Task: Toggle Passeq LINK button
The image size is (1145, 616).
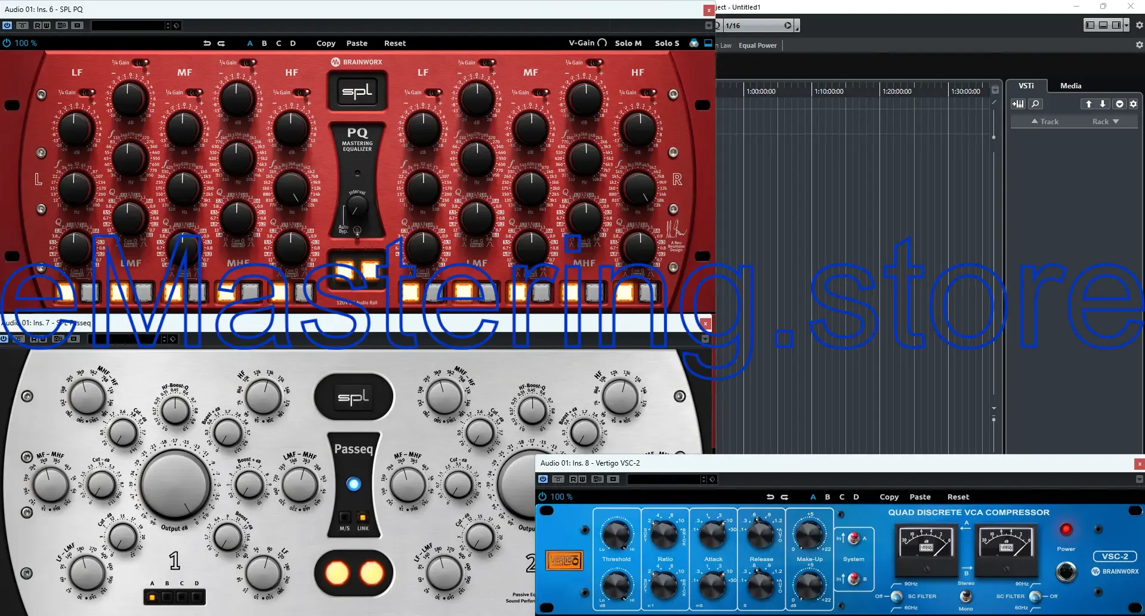Action: coord(362,517)
